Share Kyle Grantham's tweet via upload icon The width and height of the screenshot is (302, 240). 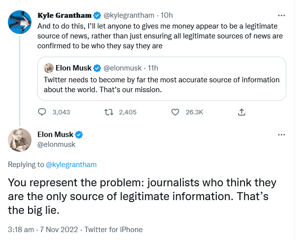coord(242,112)
